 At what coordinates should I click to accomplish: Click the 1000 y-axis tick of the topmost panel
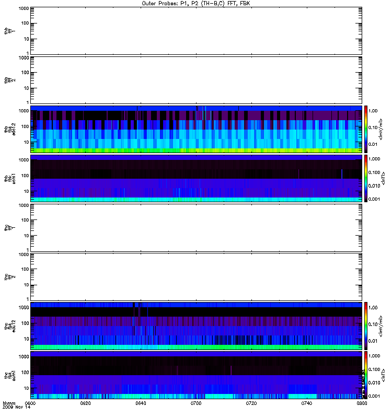24,8
